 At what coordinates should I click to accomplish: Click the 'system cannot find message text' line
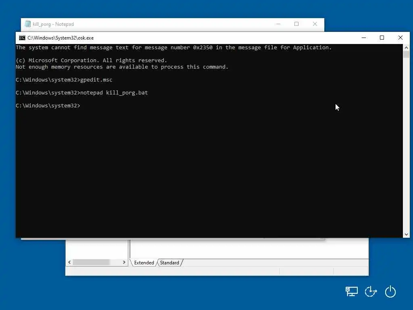(x=173, y=48)
